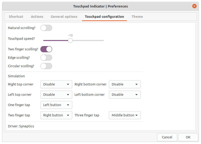Open Three finger tap Middle button dropdown
The height and width of the screenshot is (144, 201).
coord(125,115)
